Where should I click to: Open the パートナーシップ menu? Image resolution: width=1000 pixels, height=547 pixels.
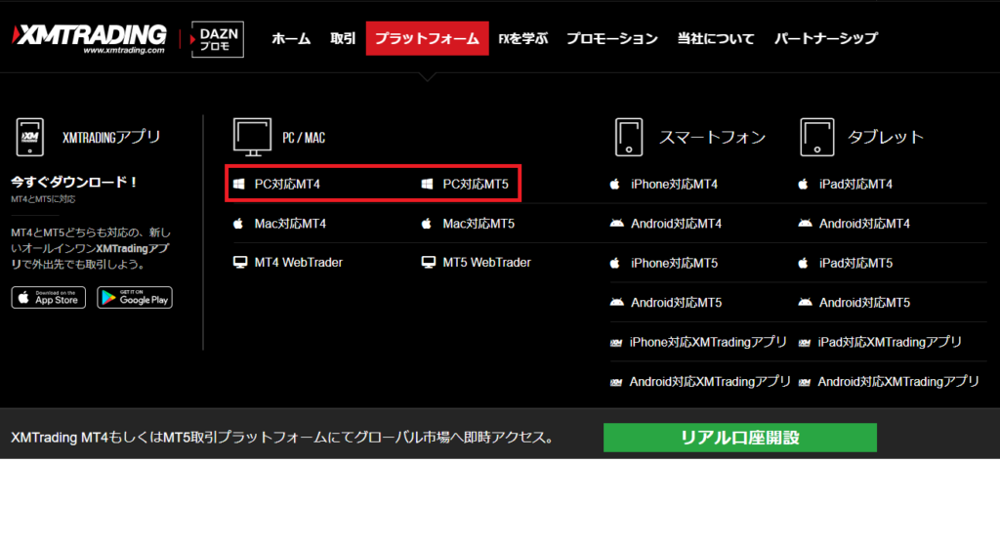coord(826,39)
